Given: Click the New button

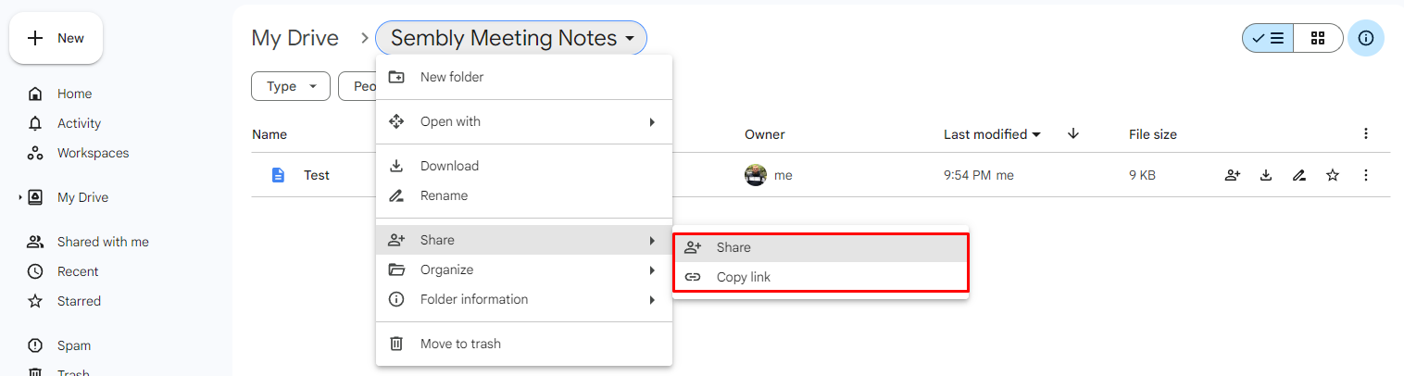Looking at the screenshot, I should tap(56, 38).
